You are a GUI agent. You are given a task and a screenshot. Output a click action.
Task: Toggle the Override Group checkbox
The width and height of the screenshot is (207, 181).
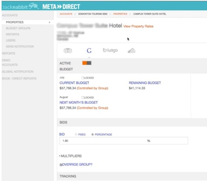click(61, 165)
